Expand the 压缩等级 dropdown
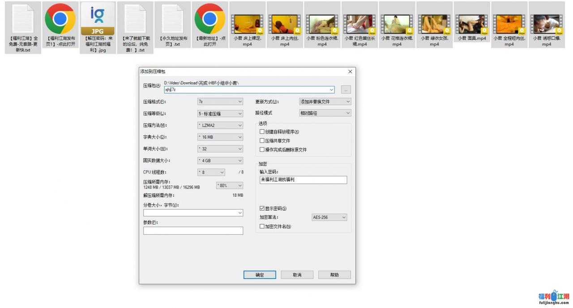Image resolution: width=573 pixels, height=308 pixels. click(220, 114)
